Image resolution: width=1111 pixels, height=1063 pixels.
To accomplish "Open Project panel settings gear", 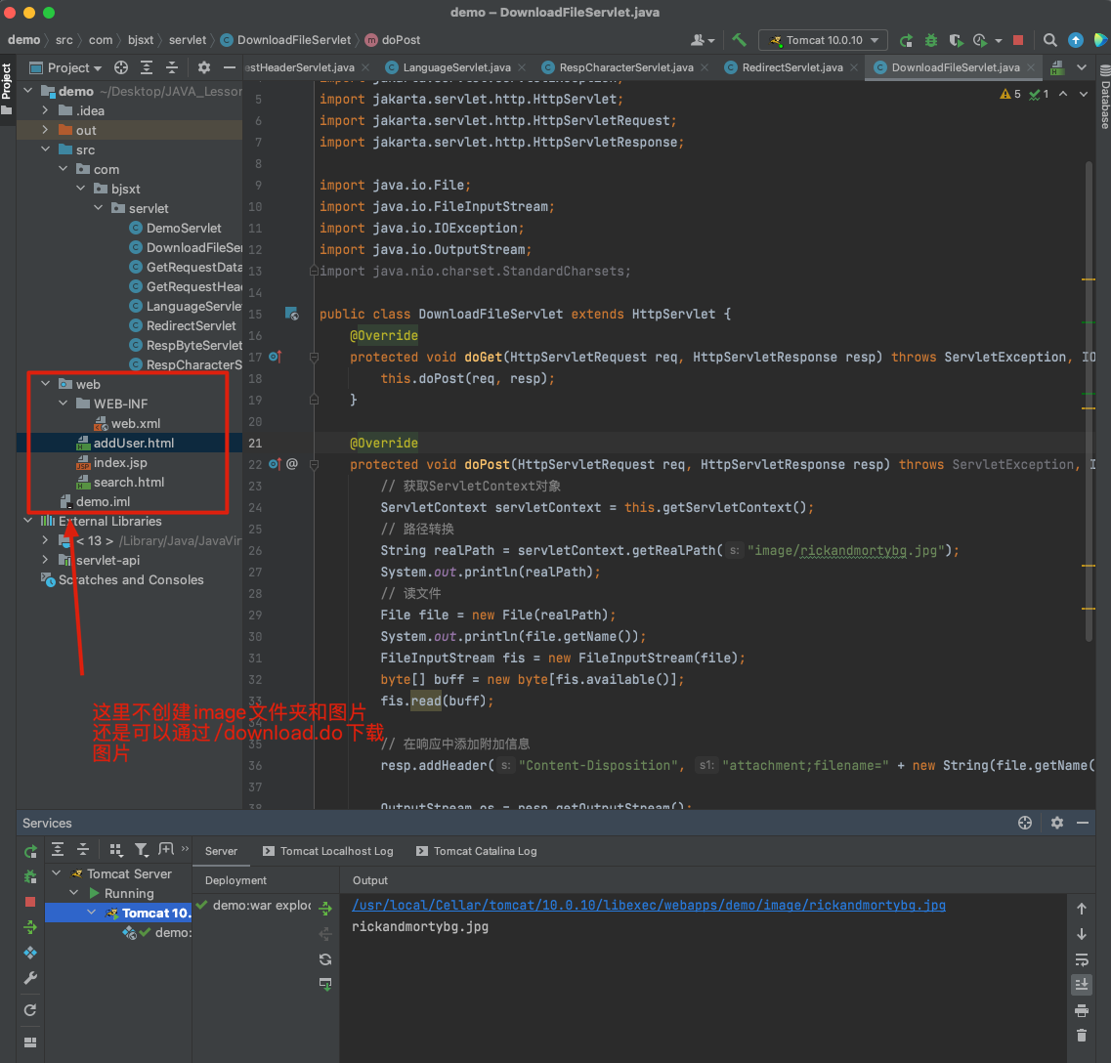I will click(x=204, y=67).
